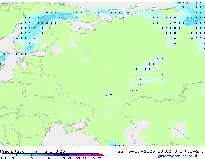Click the '00..03 UTC' time range text
205x159 pixels.
tap(170, 151)
